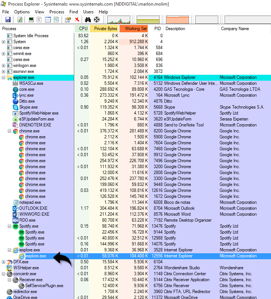This screenshot has width=271, height=299.
Task: Click the core.exe process icon
Action: pos(16,89)
